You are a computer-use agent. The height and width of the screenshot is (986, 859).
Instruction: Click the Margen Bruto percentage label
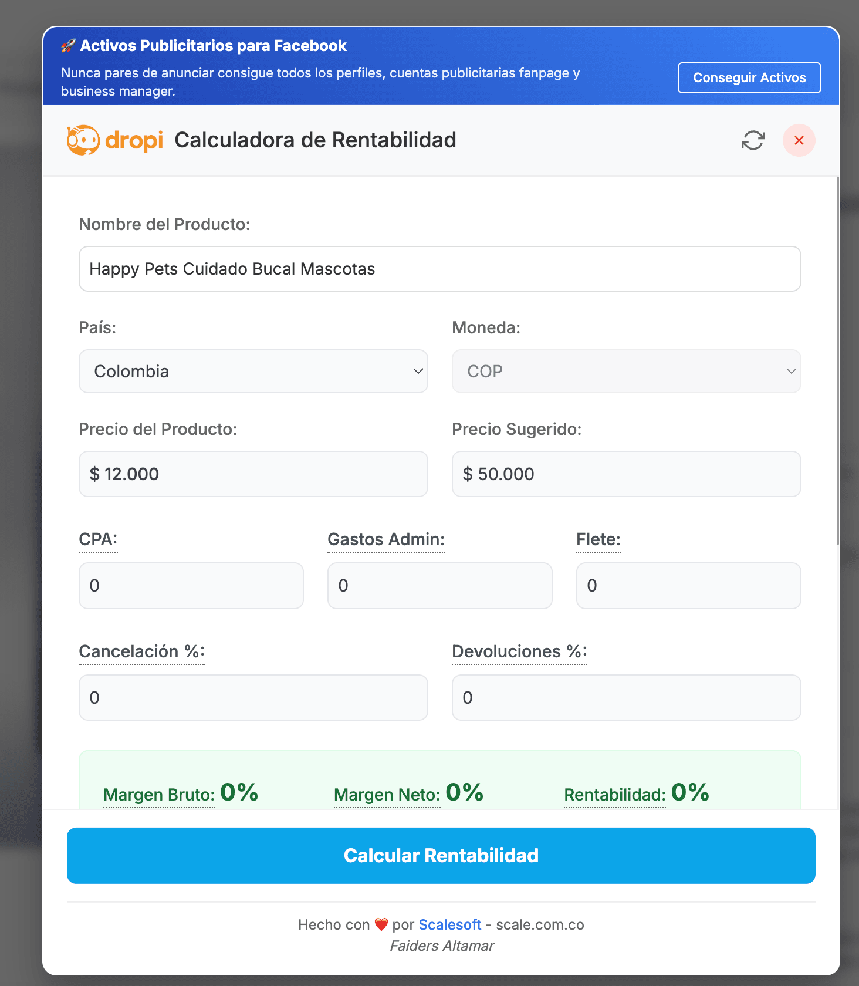click(x=159, y=794)
